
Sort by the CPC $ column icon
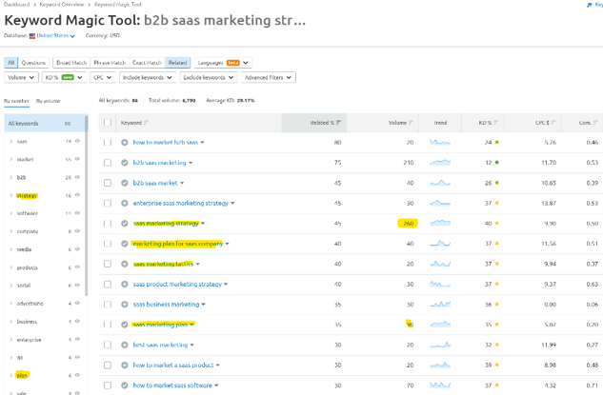(x=553, y=123)
